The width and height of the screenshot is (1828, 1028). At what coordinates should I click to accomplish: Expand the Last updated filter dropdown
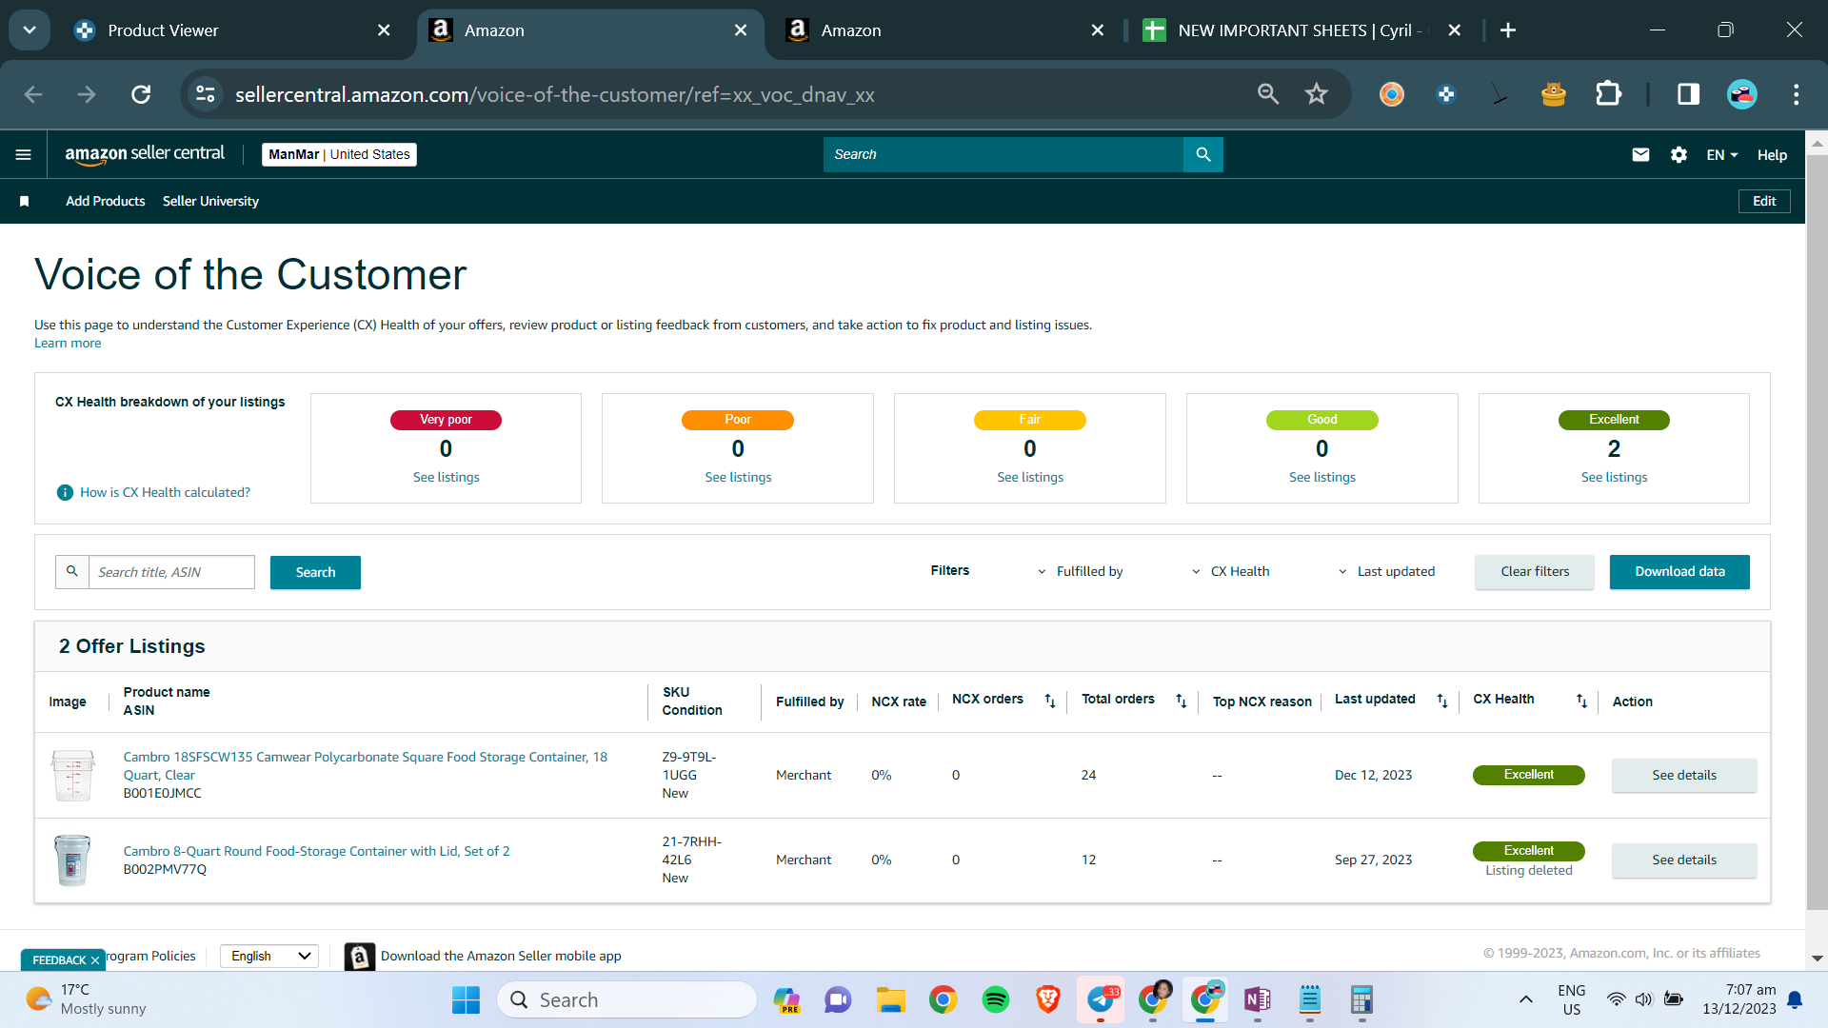point(1386,571)
